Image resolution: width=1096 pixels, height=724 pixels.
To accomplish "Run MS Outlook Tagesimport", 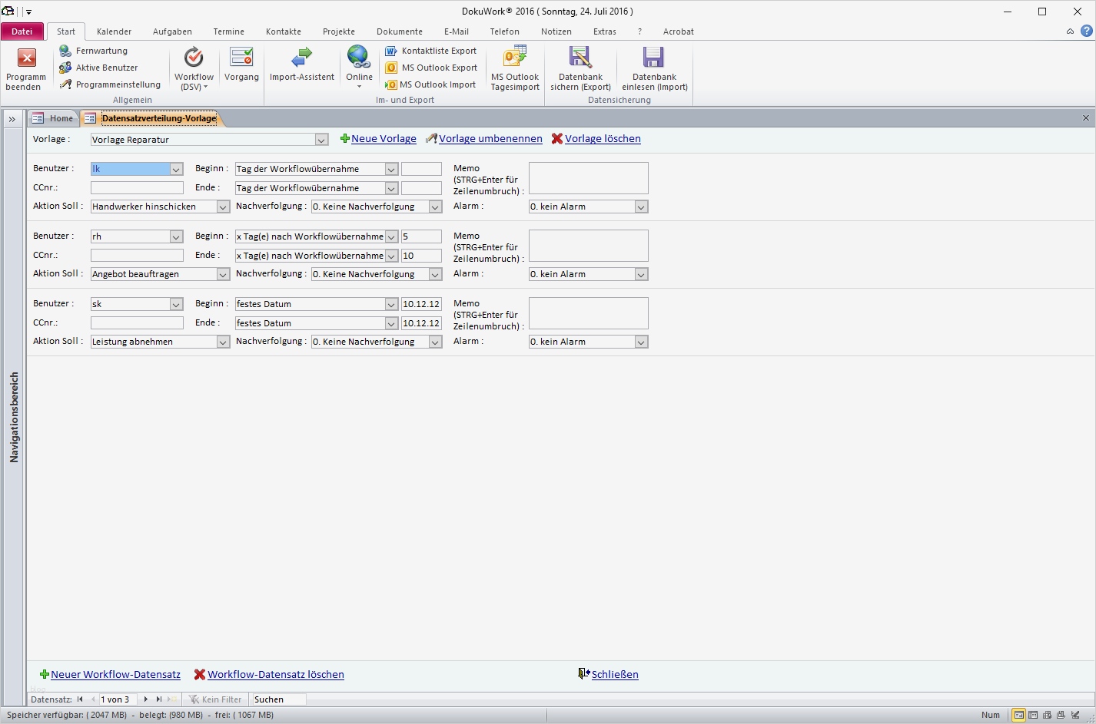I will tap(514, 68).
